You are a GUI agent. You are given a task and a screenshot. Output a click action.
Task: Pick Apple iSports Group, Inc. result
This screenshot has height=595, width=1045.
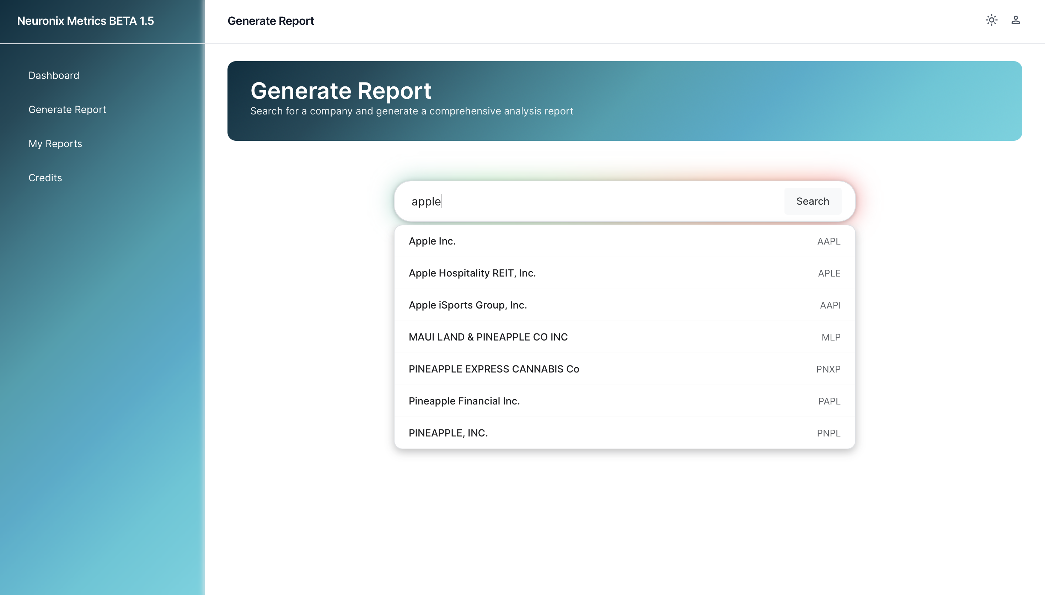468,305
